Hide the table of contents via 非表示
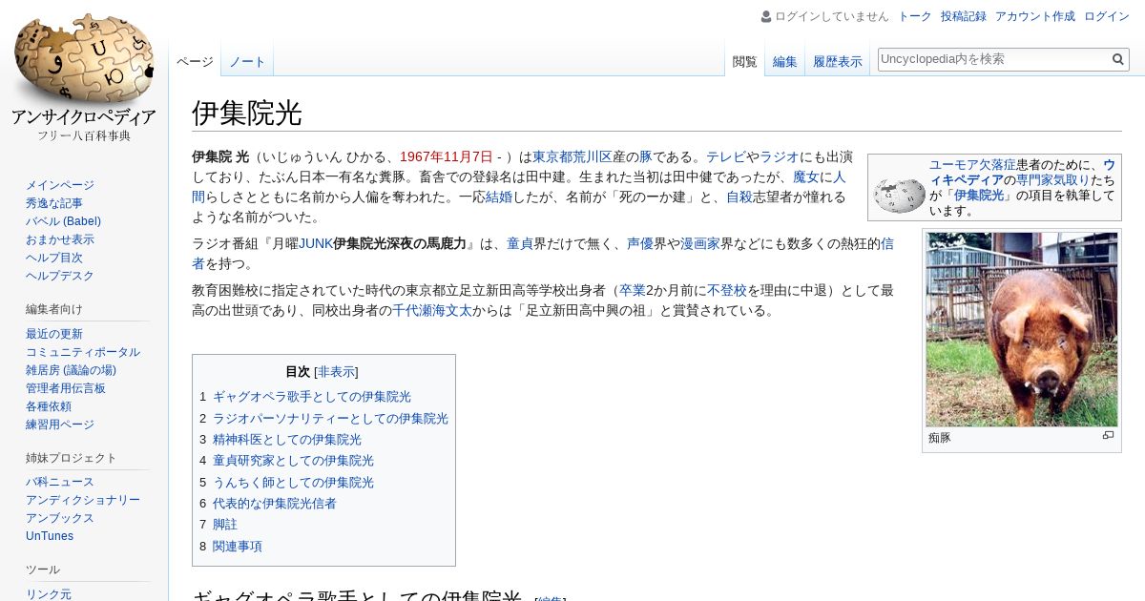 pos(336,372)
